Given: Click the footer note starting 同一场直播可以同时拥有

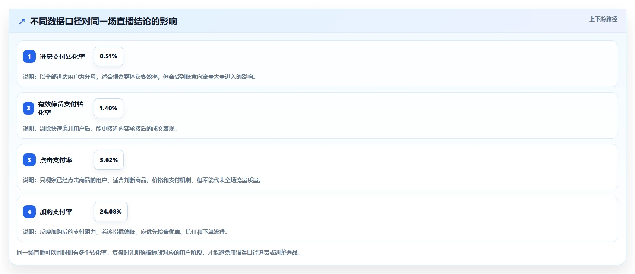Looking at the screenshot, I should click(158, 252).
